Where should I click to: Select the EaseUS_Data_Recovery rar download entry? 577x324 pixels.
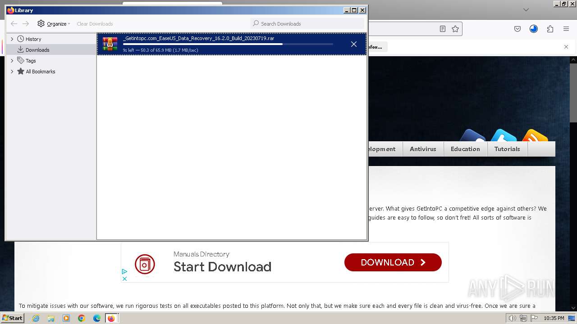tap(232, 44)
